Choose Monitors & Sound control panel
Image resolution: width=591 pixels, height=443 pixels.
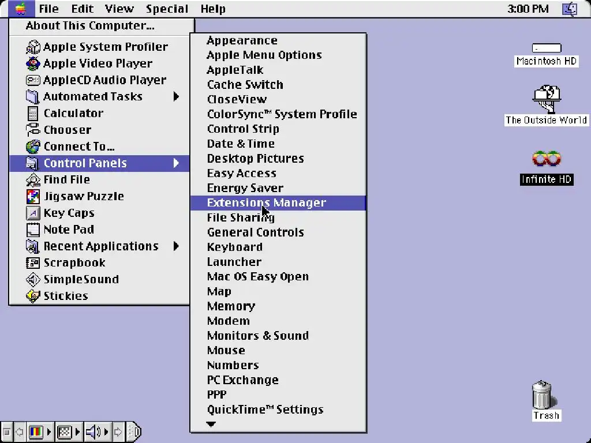(278, 335)
